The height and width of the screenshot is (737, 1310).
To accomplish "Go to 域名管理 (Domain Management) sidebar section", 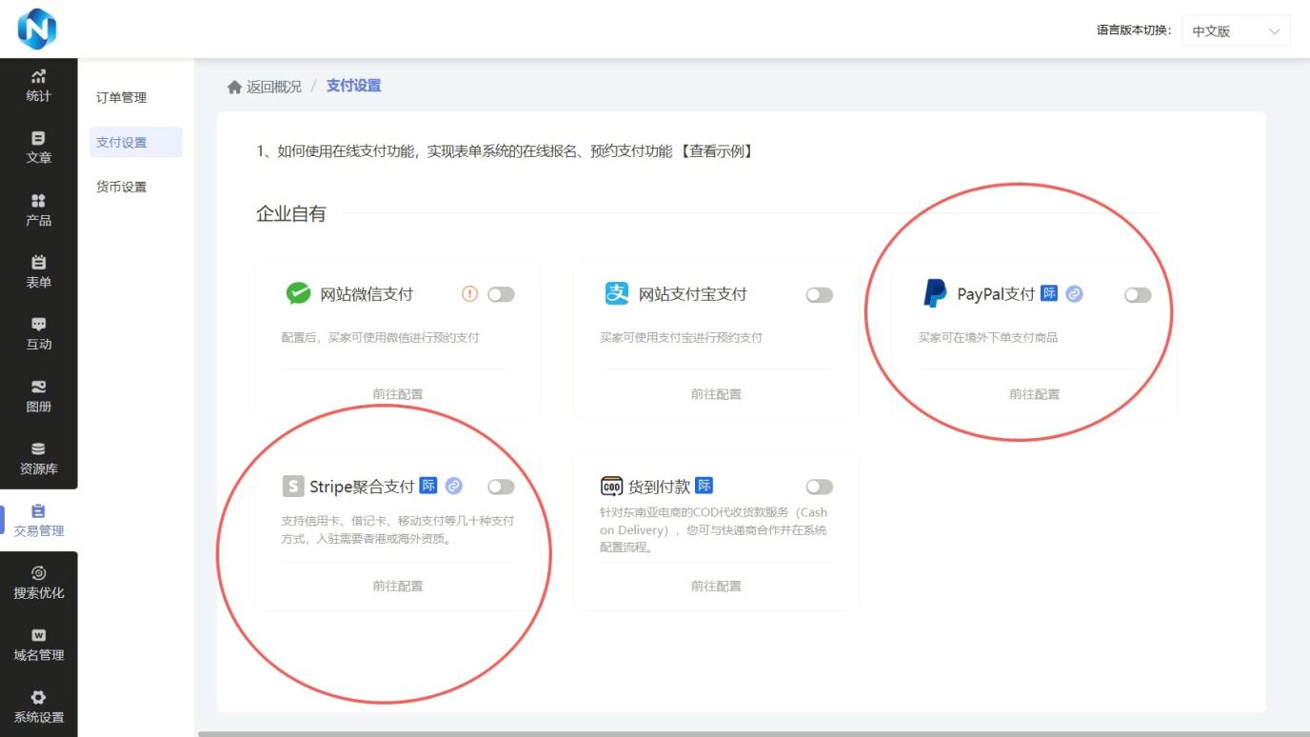I will 38,646.
